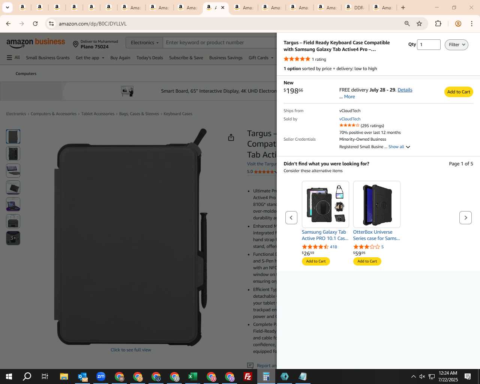Viewport: 480px width, 384px height.
Task: Open the vCloudTech seller link
Action: pos(350,119)
